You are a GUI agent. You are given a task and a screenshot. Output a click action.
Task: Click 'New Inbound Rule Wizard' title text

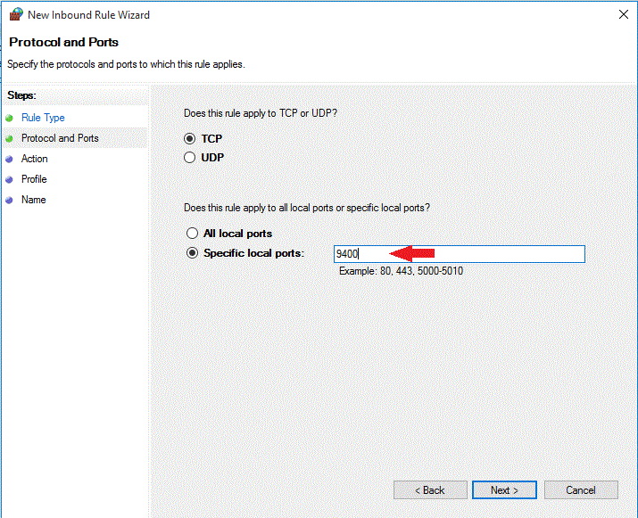click(x=88, y=15)
